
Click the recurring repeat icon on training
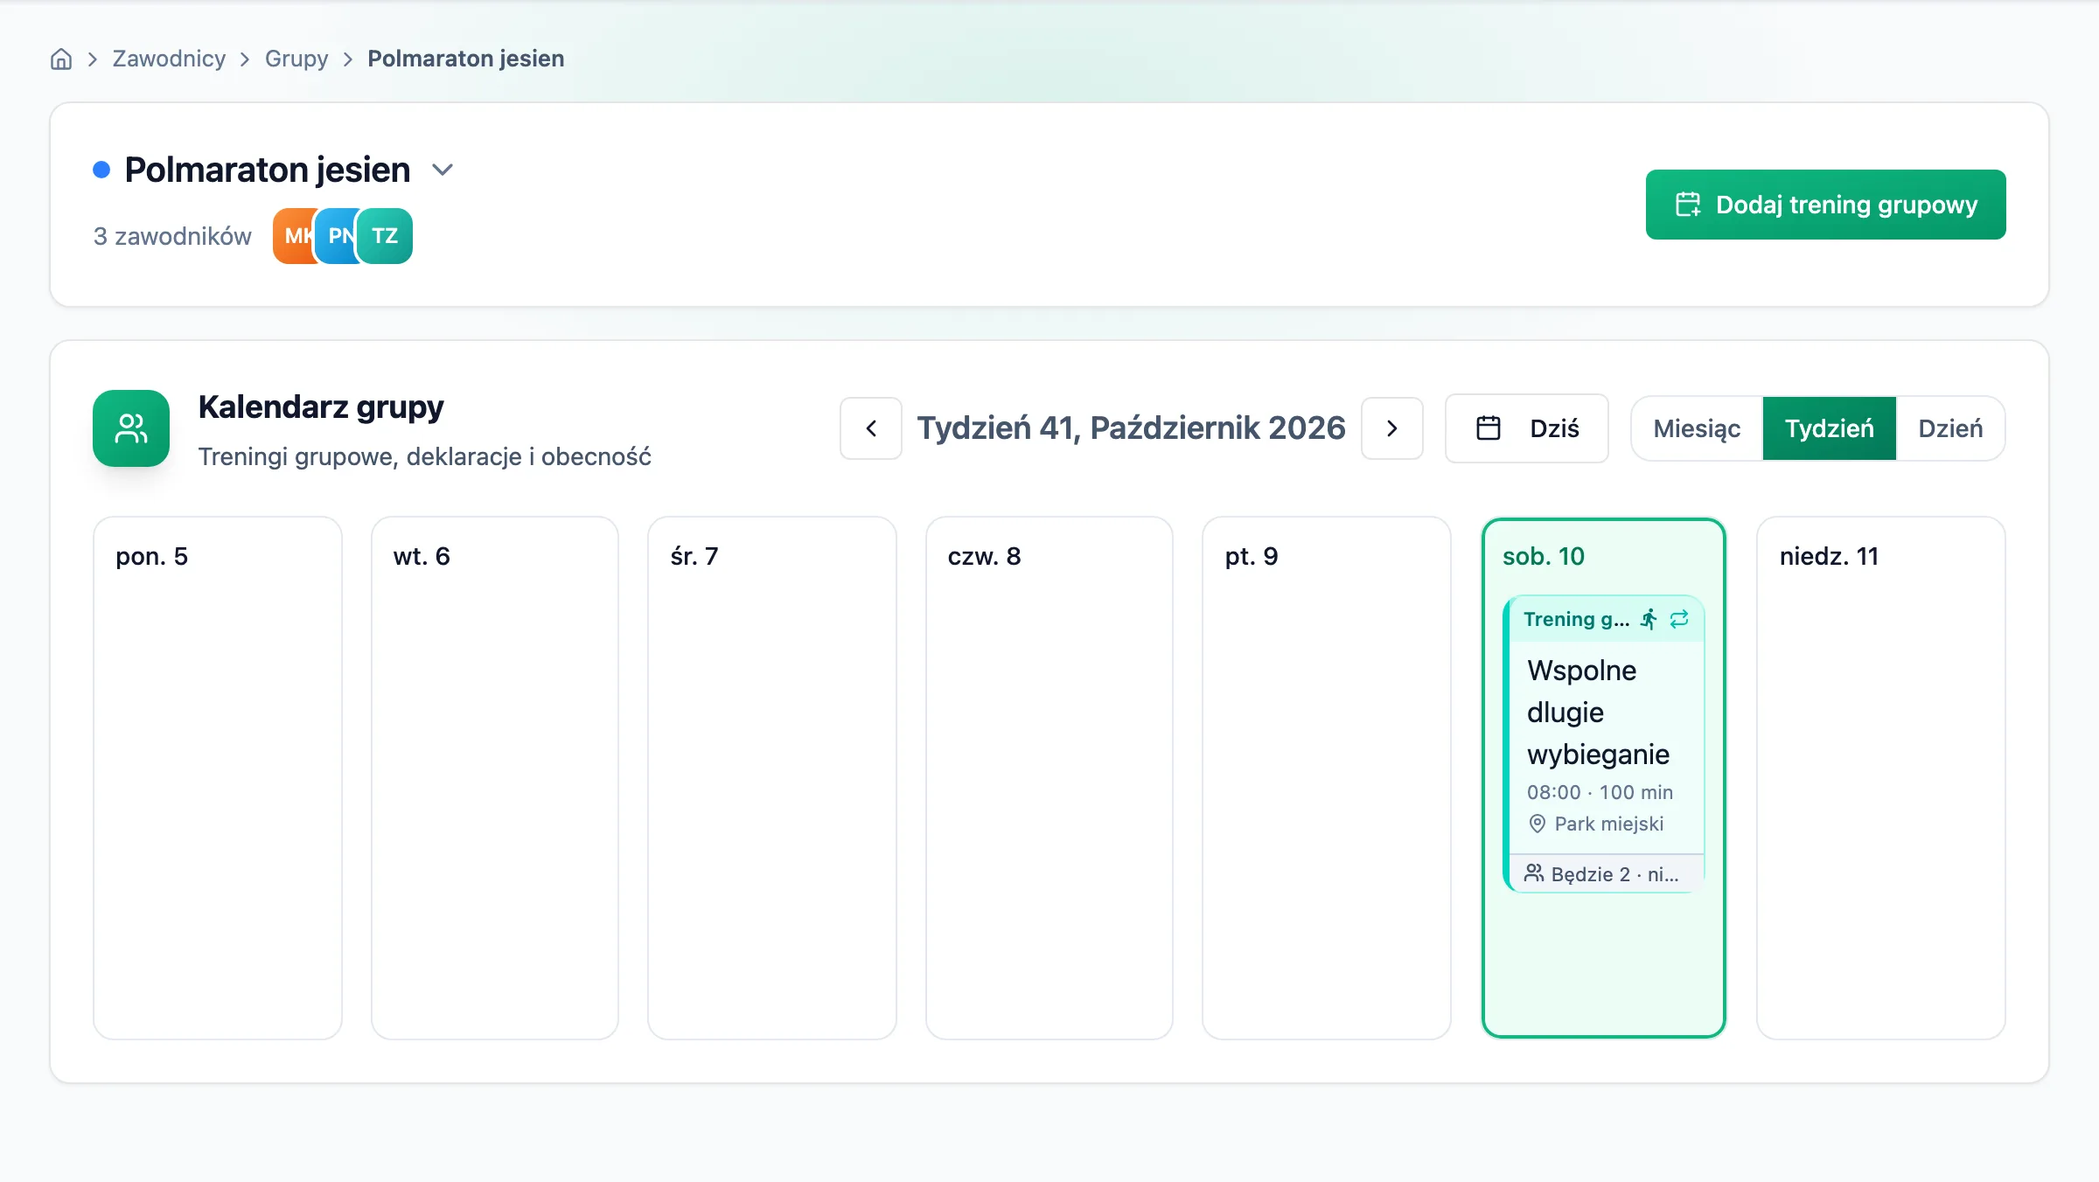pos(1679,619)
